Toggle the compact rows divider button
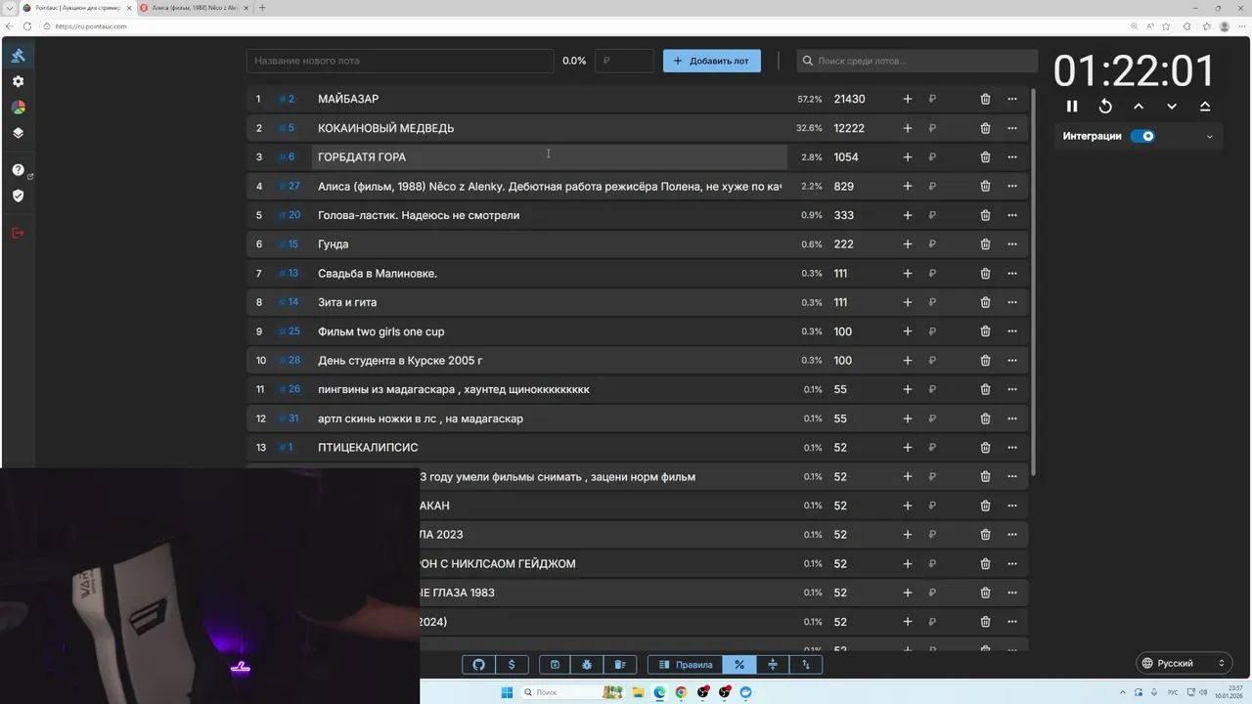 point(773,665)
